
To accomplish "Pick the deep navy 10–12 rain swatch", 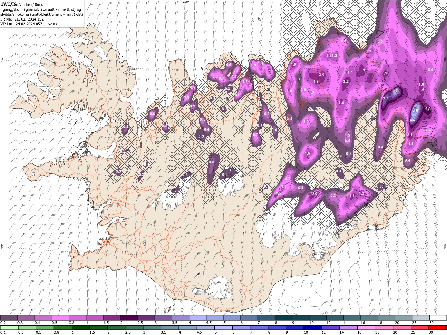I will click(313, 328).
